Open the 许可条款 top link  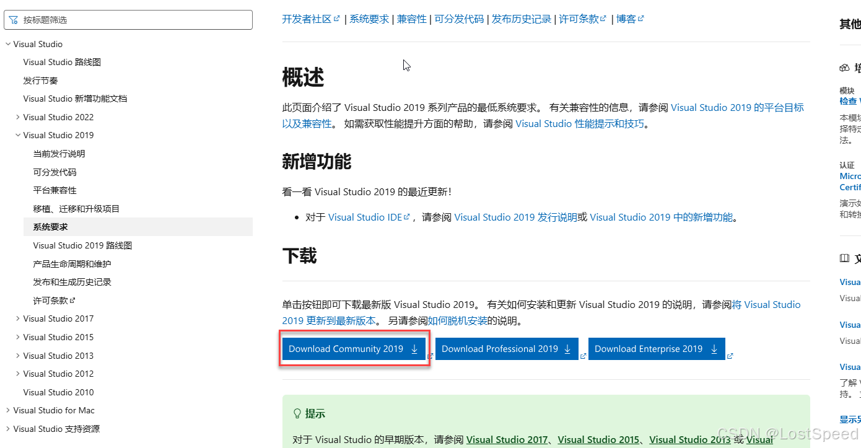tap(582, 19)
